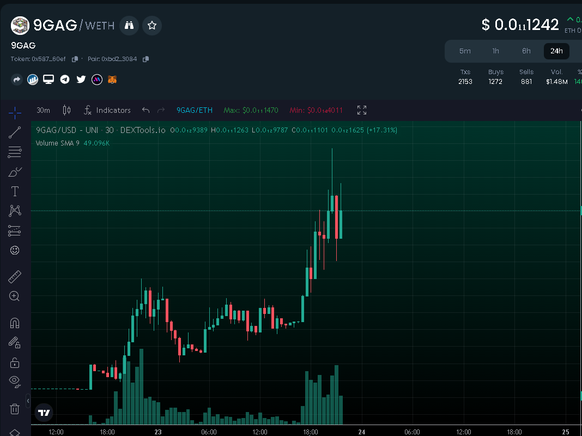Open the website monitor icon
The height and width of the screenshot is (436, 582).
(x=48, y=80)
